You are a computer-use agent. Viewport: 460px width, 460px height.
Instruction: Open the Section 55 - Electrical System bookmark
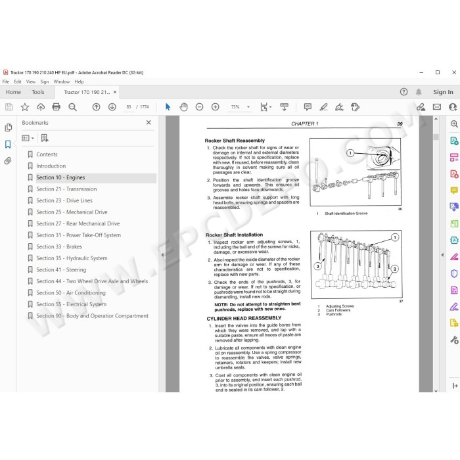[x=71, y=304]
